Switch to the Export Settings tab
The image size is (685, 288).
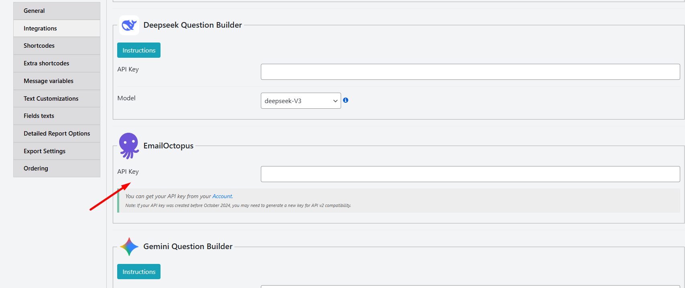(57, 151)
